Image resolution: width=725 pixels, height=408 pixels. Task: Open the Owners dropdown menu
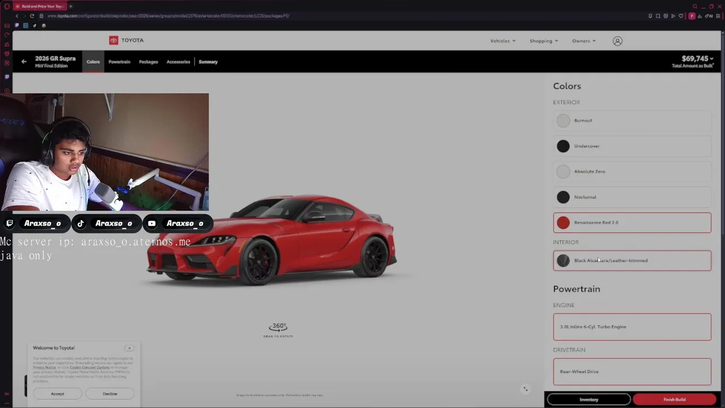click(583, 41)
